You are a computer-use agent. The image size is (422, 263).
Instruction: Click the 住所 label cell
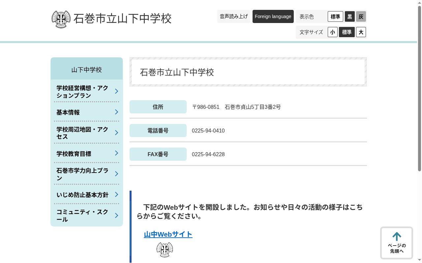point(158,107)
